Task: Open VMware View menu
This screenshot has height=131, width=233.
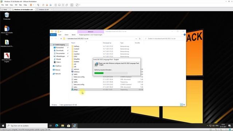Action: (11, 5)
